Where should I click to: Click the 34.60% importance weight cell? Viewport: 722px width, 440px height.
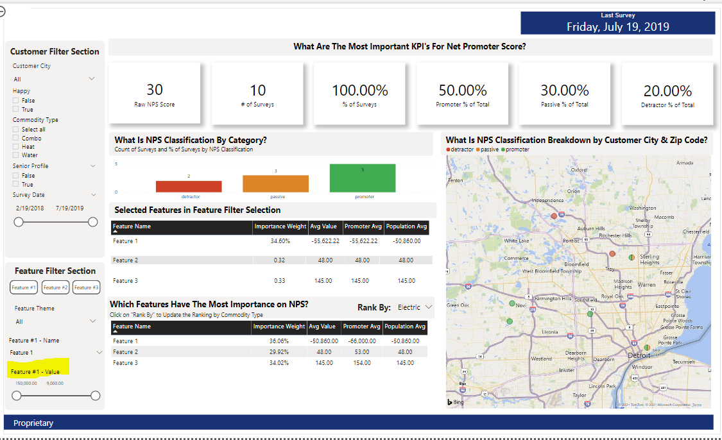[x=280, y=241]
